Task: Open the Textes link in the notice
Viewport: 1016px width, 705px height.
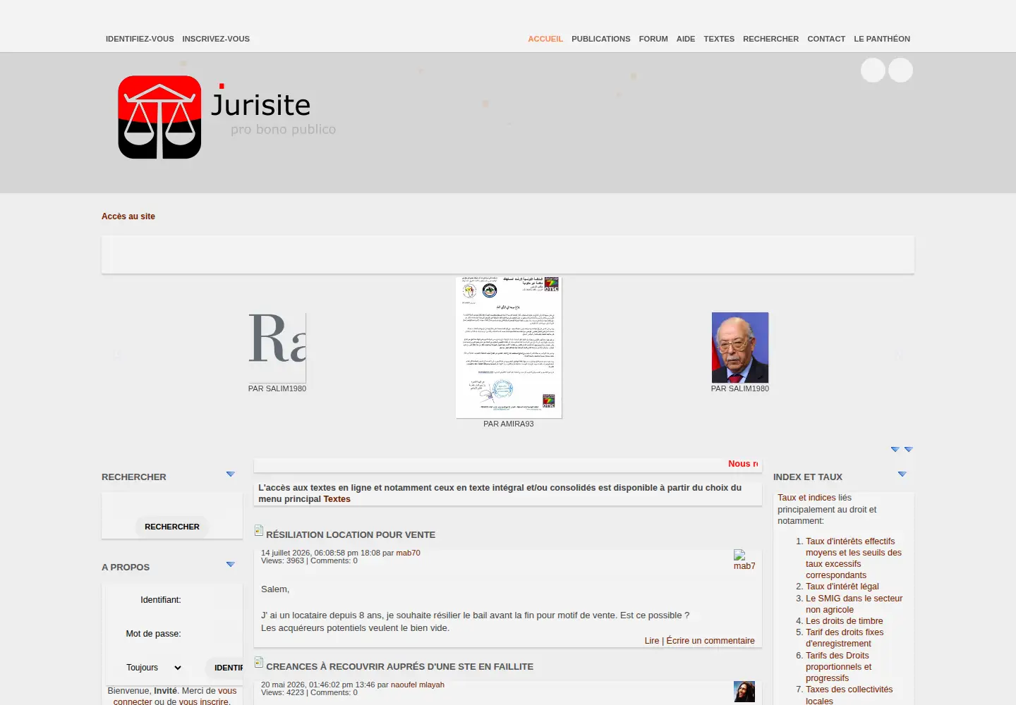Action: pyautogui.click(x=337, y=499)
